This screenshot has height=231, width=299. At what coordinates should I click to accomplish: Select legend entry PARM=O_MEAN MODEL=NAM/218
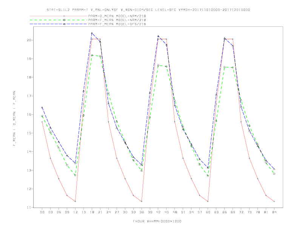pyautogui.click(x=117, y=16)
